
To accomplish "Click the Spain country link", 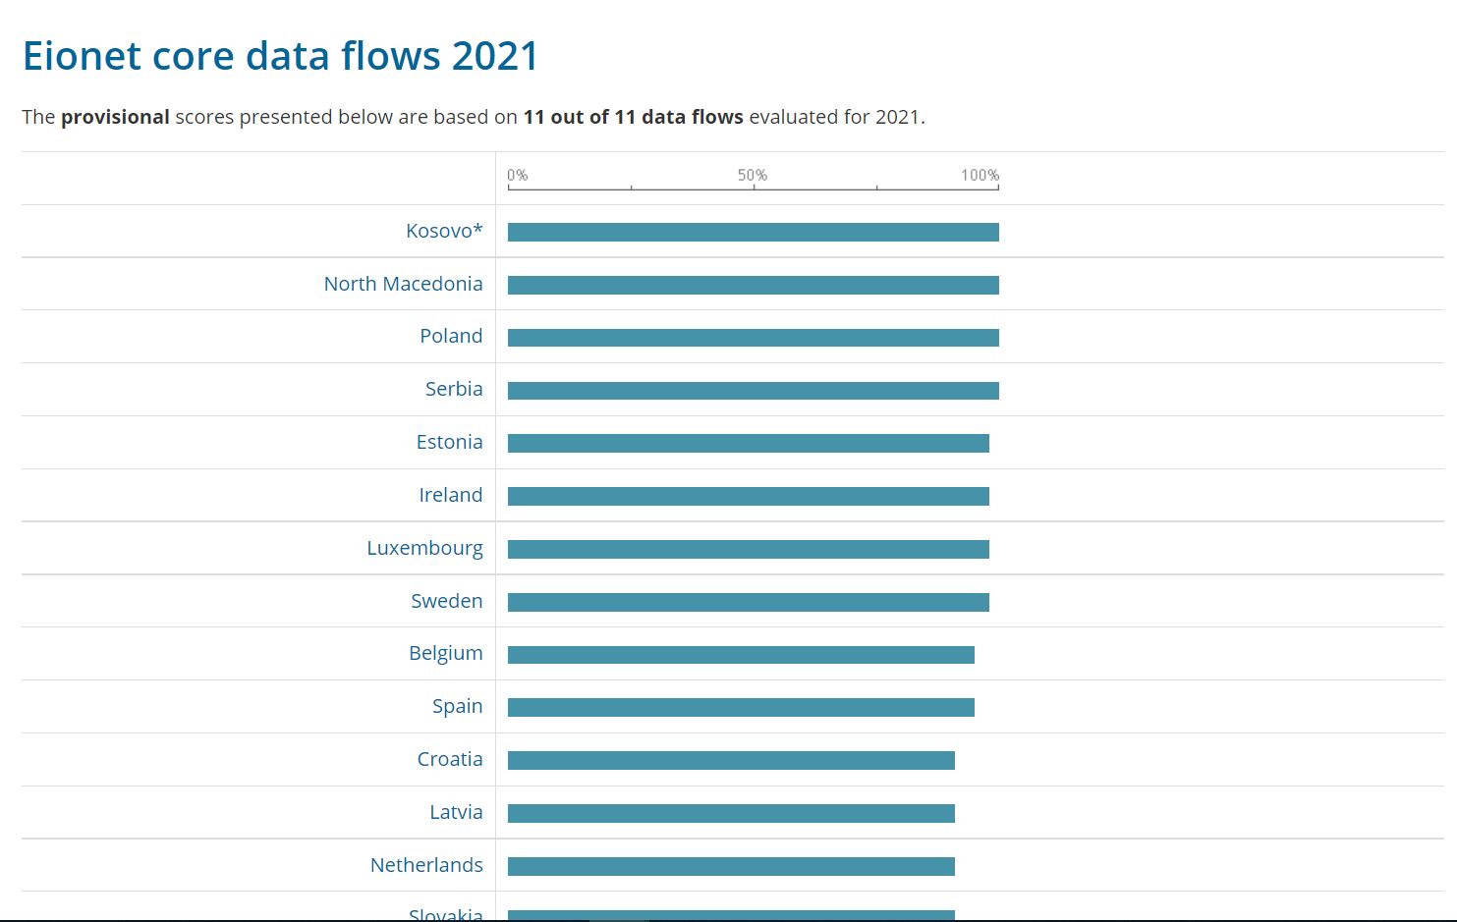I will point(457,706).
